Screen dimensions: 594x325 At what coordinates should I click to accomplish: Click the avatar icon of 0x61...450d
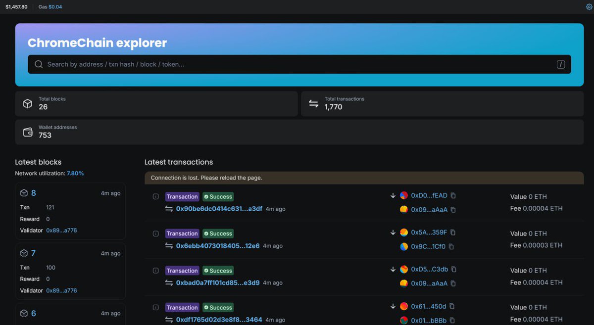(x=404, y=307)
